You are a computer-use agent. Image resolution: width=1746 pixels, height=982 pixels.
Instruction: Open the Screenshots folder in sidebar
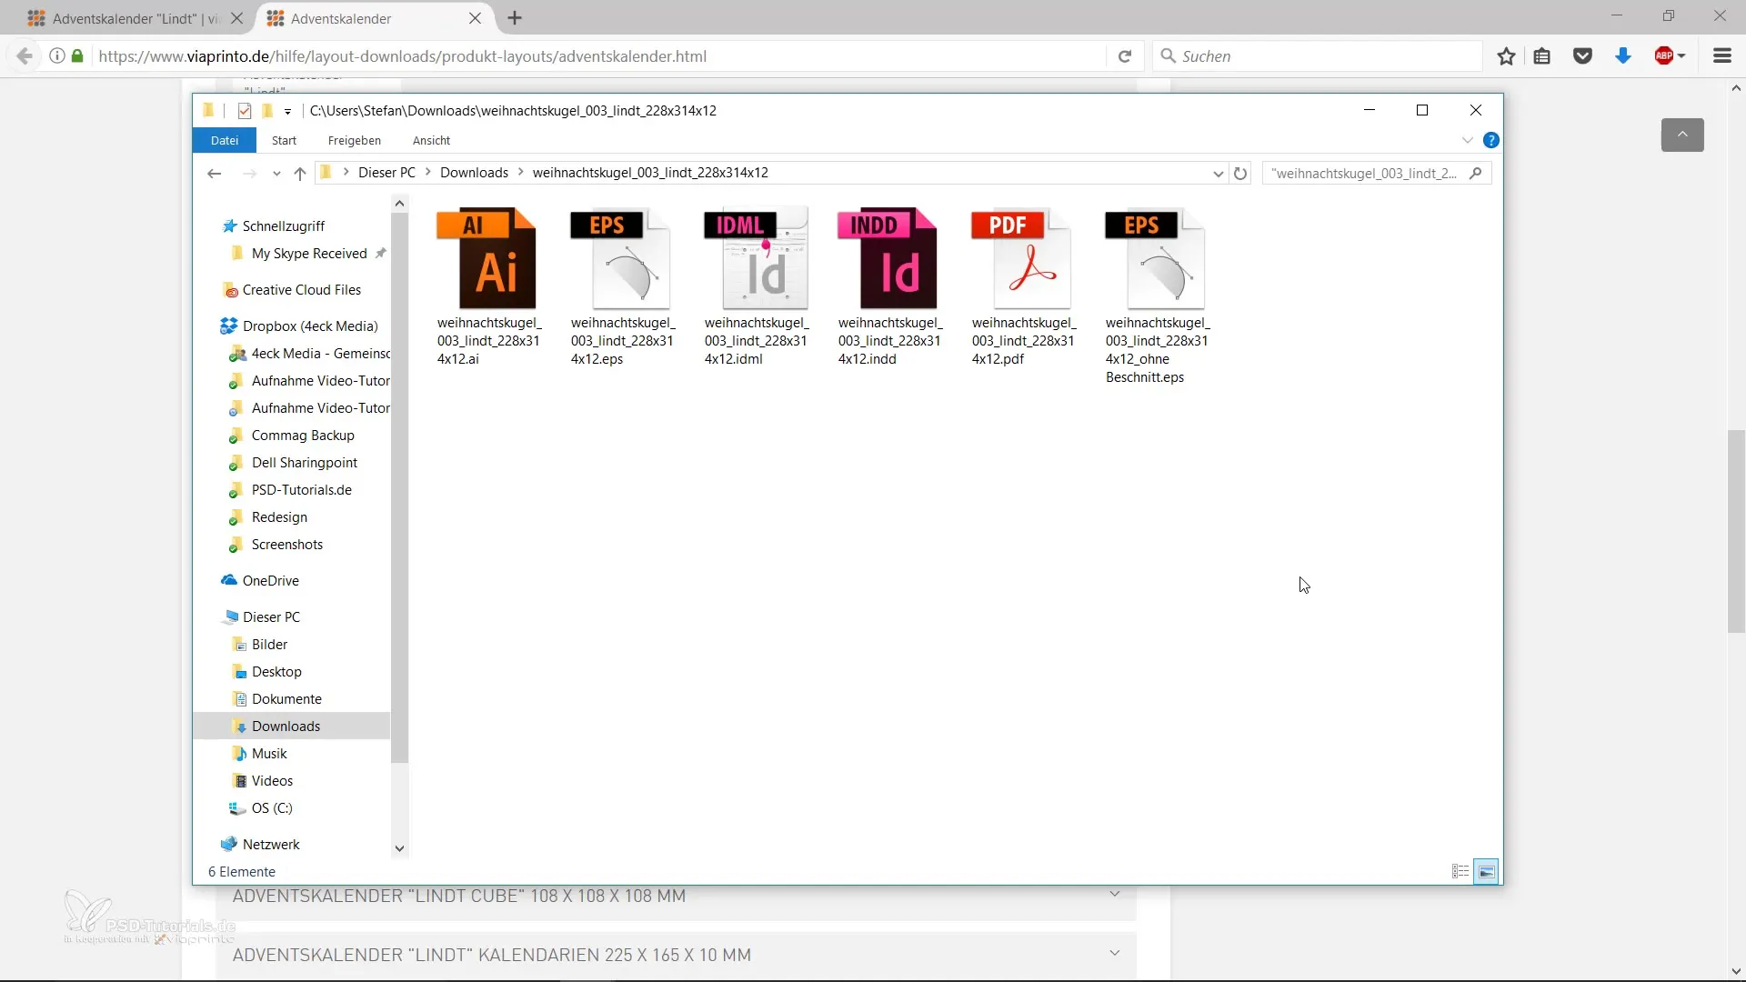pyautogui.click(x=287, y=544)
